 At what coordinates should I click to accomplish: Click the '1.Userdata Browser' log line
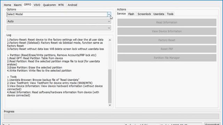[x=43, y=80]
